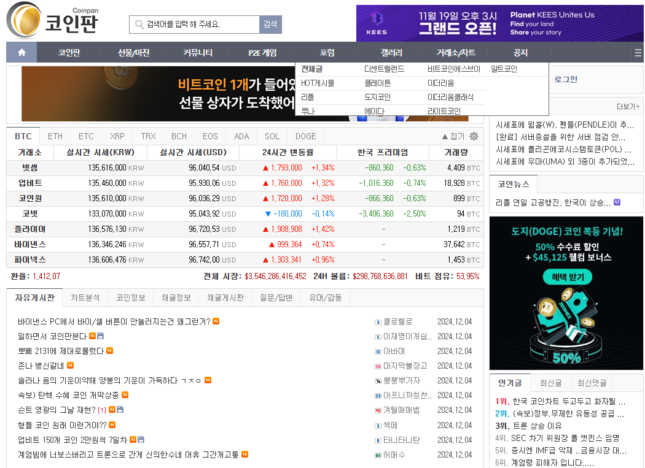This screenshot has width=645, height=468.
Task: Select 알트코인 in forum dropdown
Action: (504, 69)
